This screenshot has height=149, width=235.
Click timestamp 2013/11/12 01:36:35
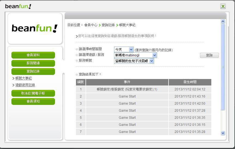point(190,118)
